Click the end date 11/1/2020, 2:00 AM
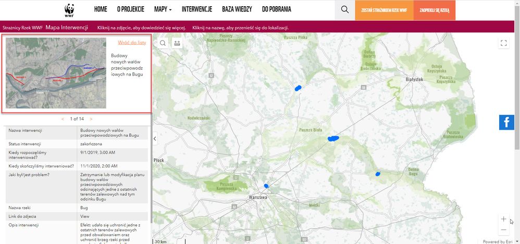 click(99, 166)
